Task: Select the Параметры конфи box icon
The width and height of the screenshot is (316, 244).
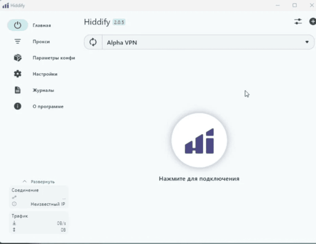Action: pyautogui.click(x=17, y=58)
